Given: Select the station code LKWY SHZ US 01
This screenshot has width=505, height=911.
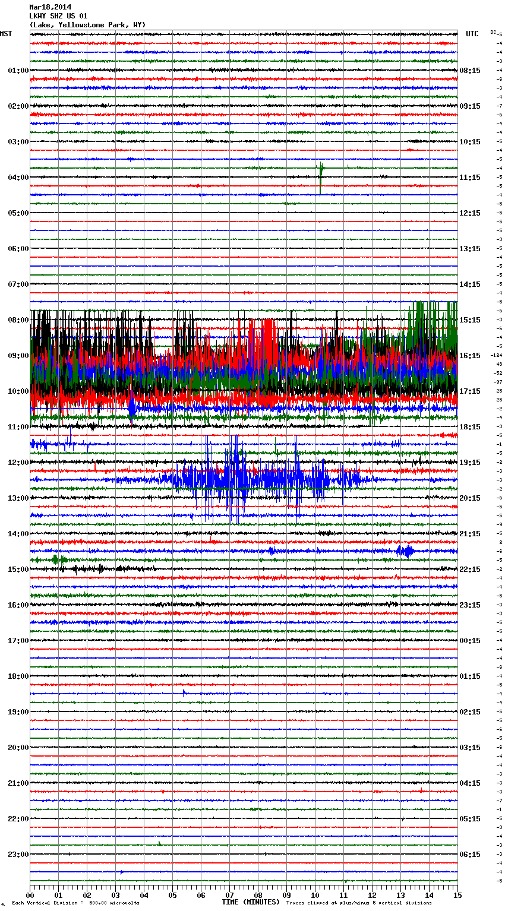Looking at the screenshot, I should [58, 16].
